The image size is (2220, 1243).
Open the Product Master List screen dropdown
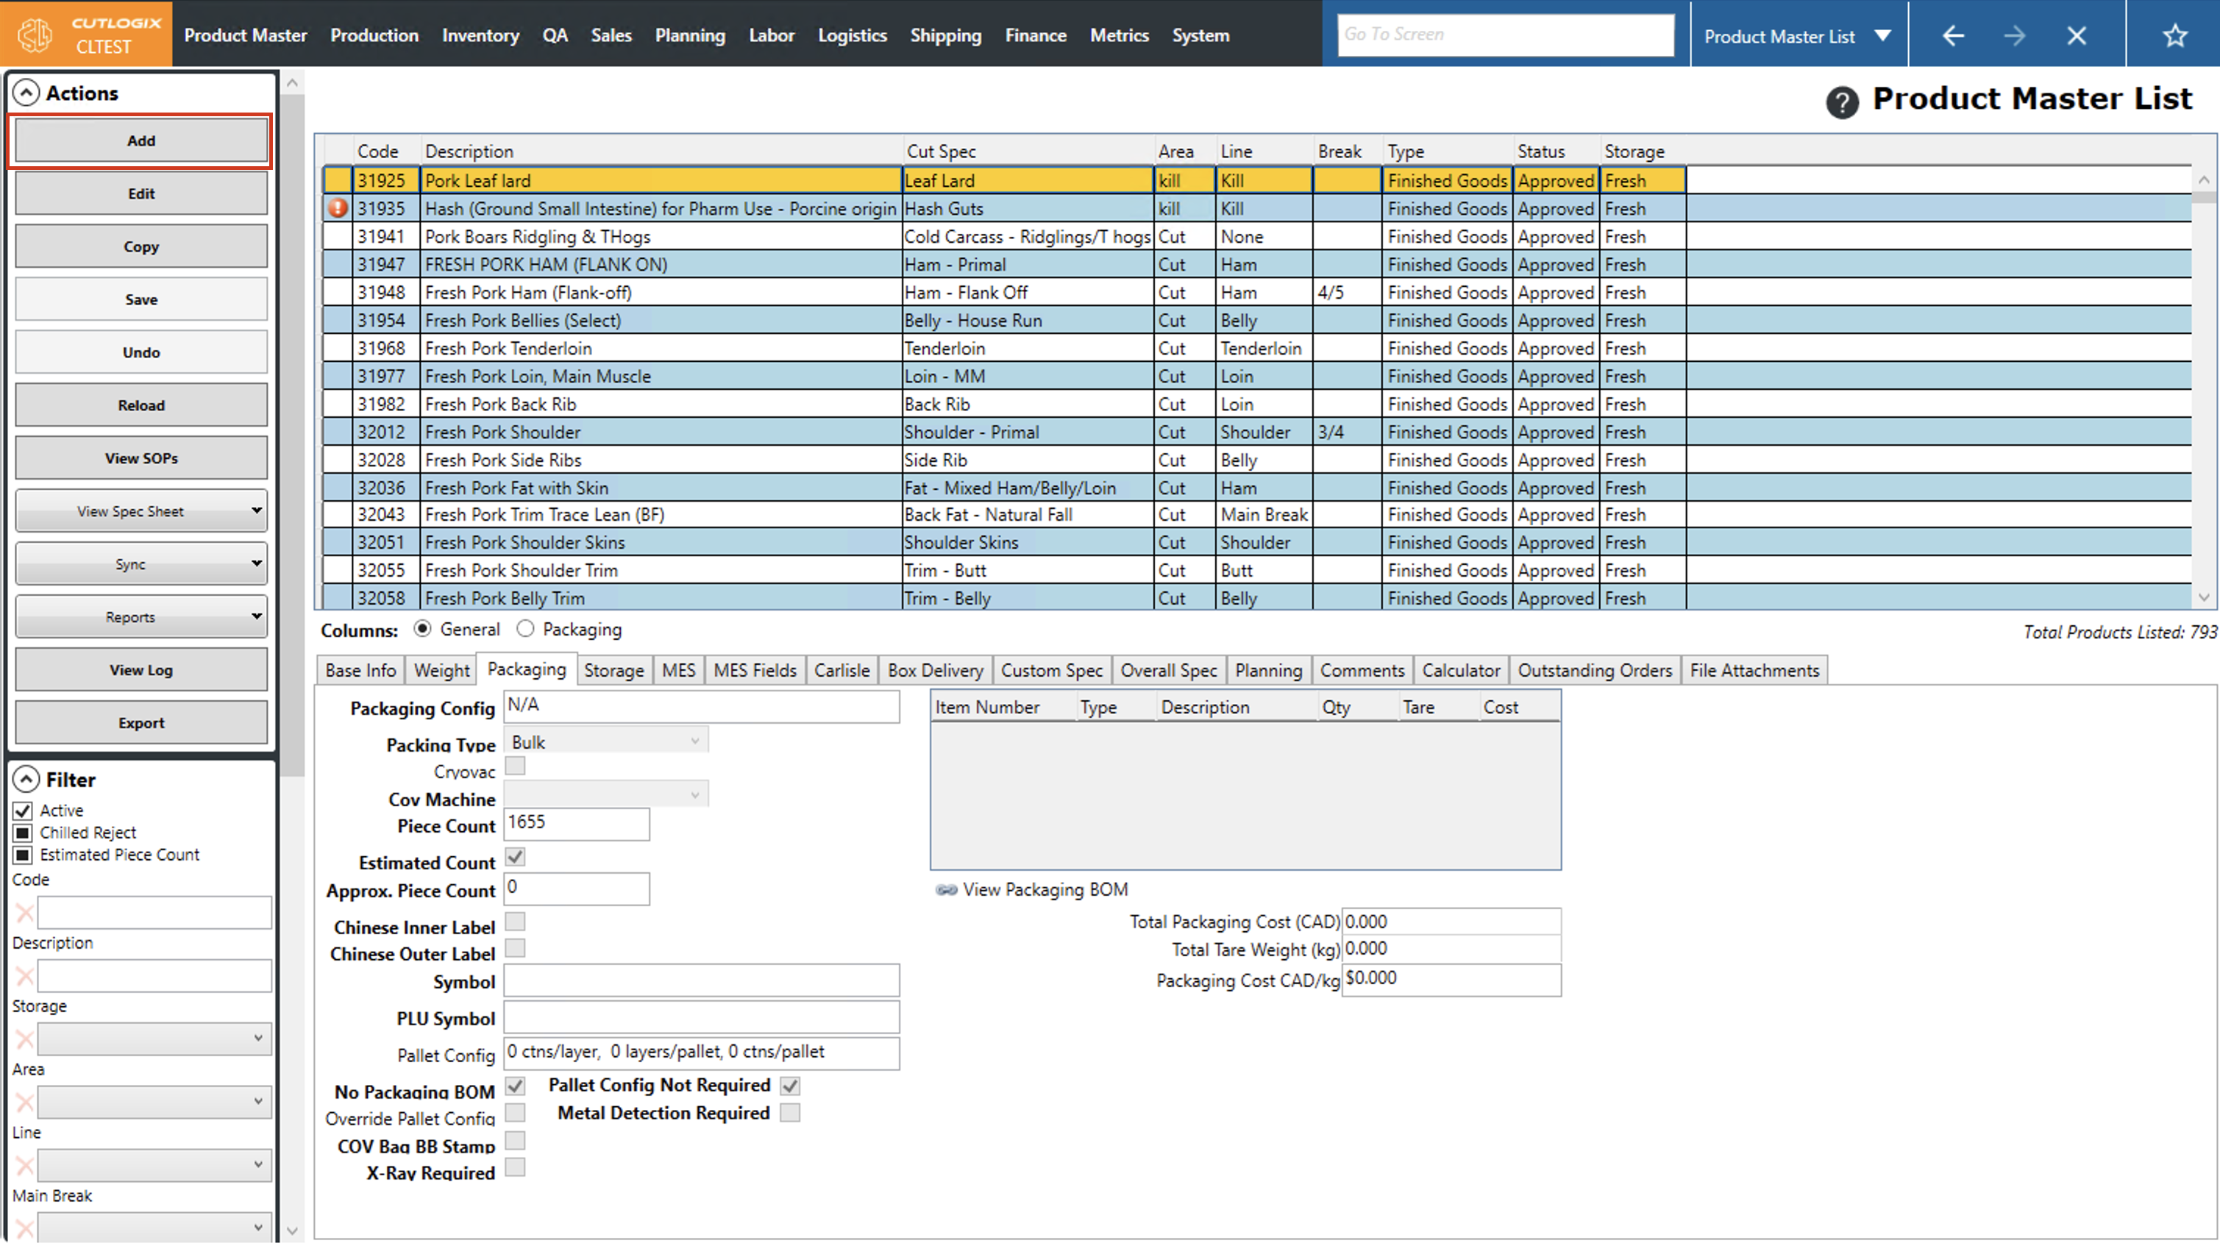(1882, 35)
